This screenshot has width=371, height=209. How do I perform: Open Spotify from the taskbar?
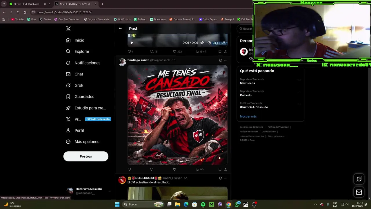(203, 204)
